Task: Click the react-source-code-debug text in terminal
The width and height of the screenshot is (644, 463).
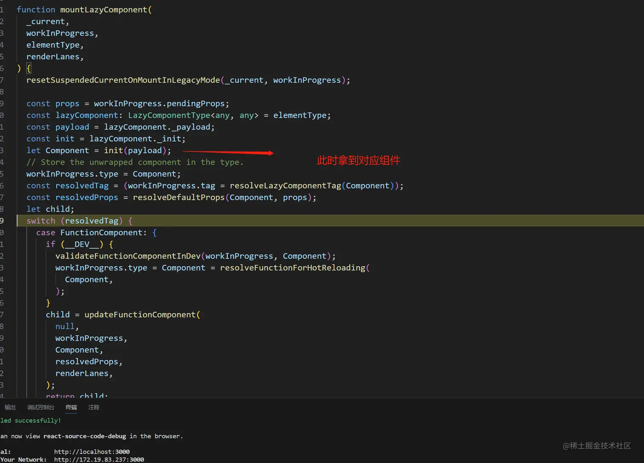Action: [x=85, y=436]
